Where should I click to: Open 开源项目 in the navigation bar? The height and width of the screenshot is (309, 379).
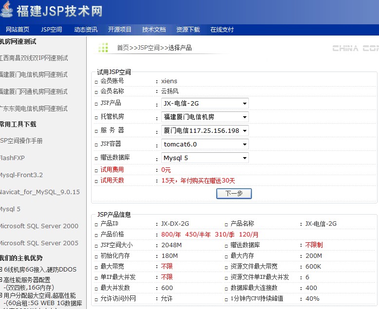pyautogui.click(x=120, y=30)
